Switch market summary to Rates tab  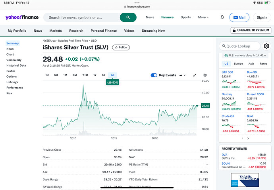pos(263,64)
